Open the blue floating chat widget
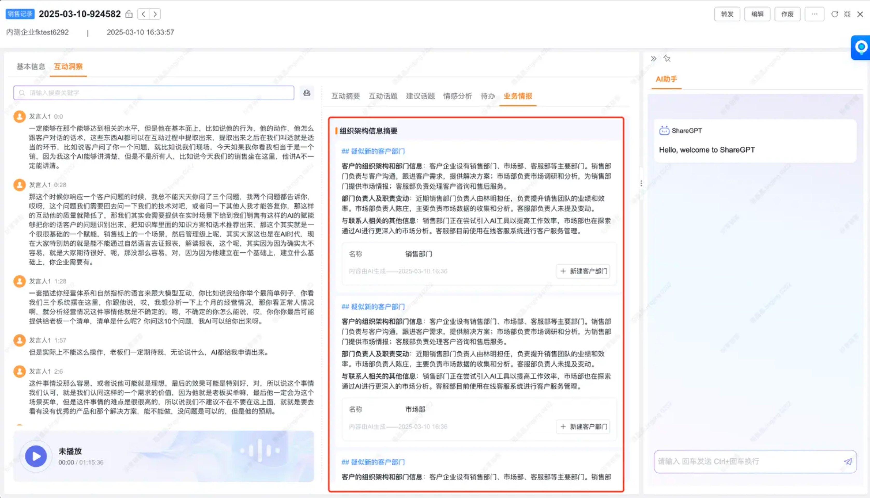This screenshot has width=870, height=498. (861, 47)
